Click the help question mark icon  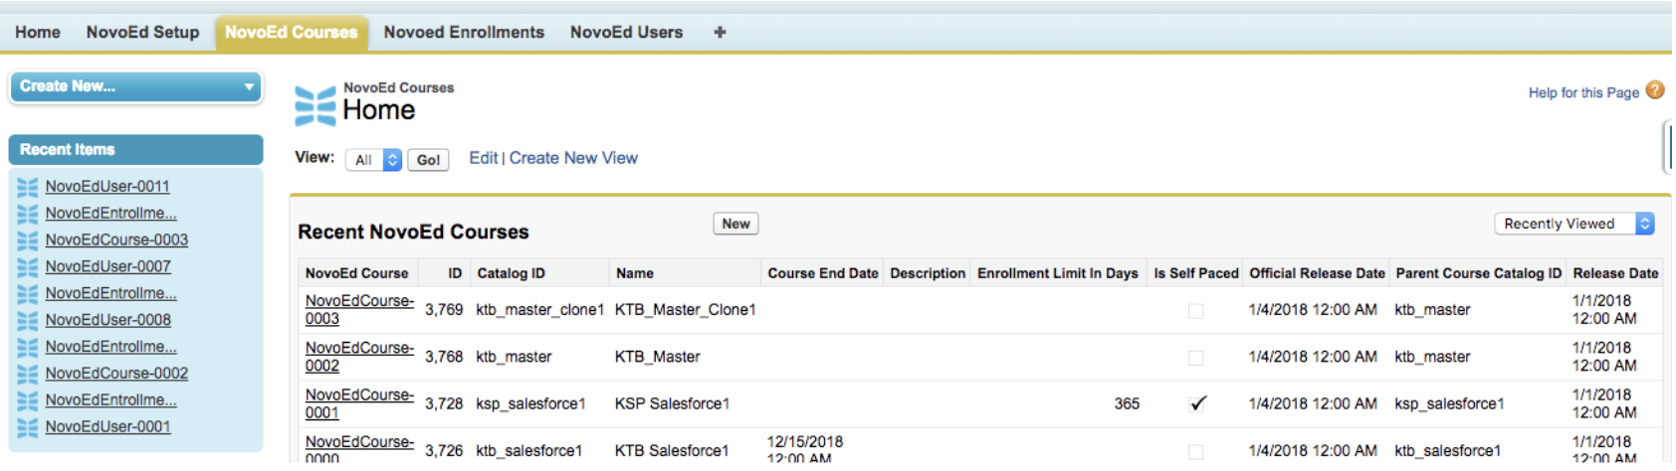1654,90
